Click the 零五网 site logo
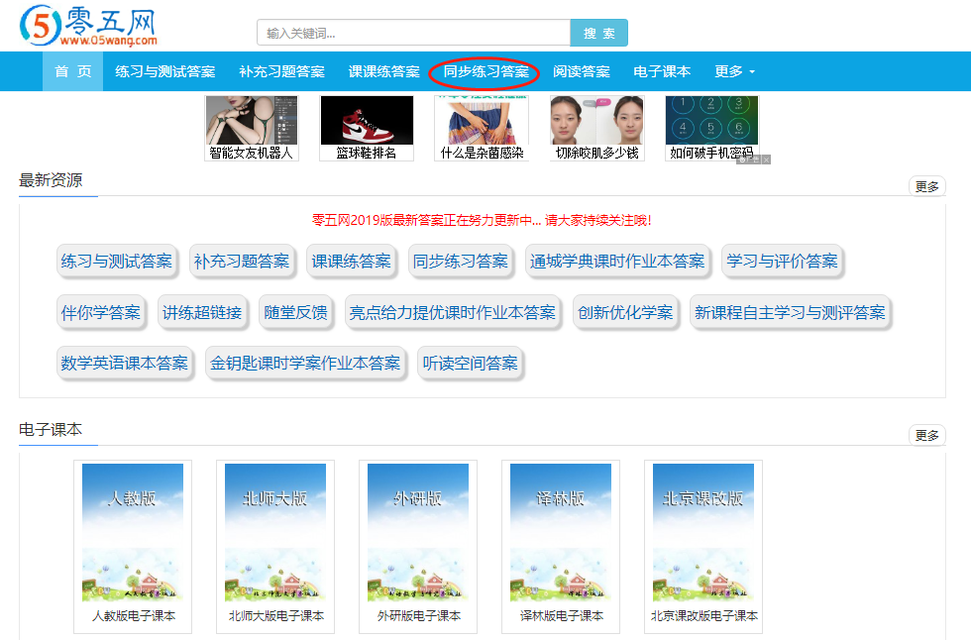 click(89, 26)
